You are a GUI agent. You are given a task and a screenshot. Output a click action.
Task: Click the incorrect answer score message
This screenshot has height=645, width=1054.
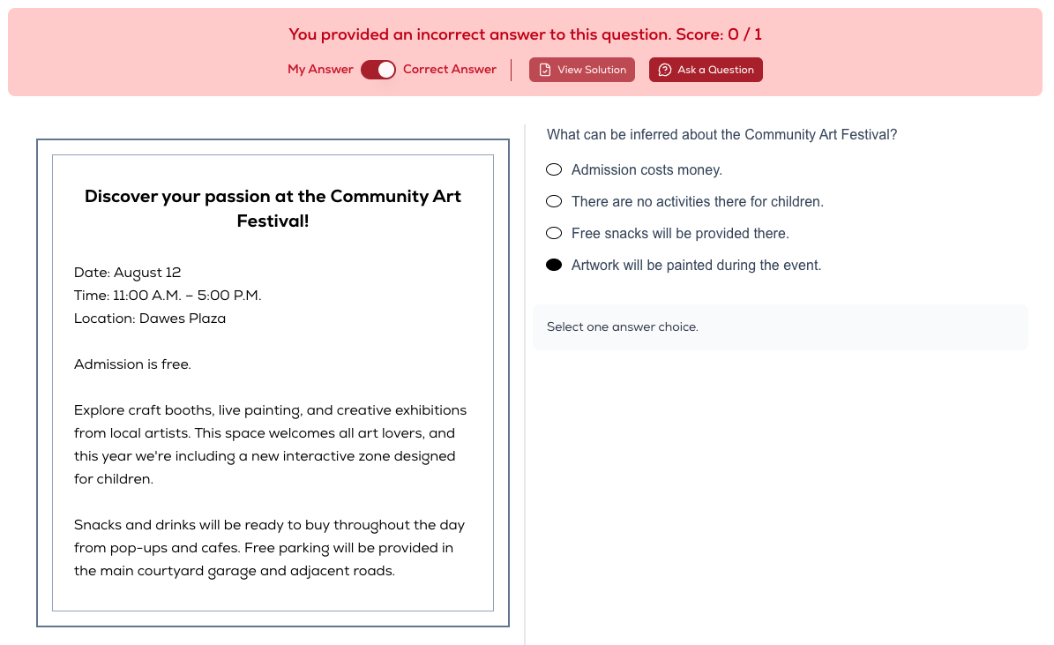pyautogui.click(x=525, y=34)
